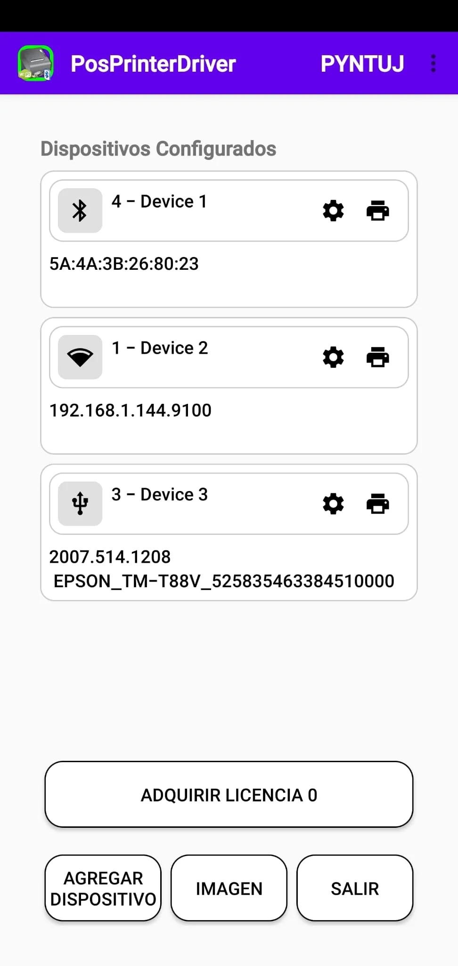Select the PYNTUJ menu item
The width and height of the screenshot is (458, 966).
point(362,63)
